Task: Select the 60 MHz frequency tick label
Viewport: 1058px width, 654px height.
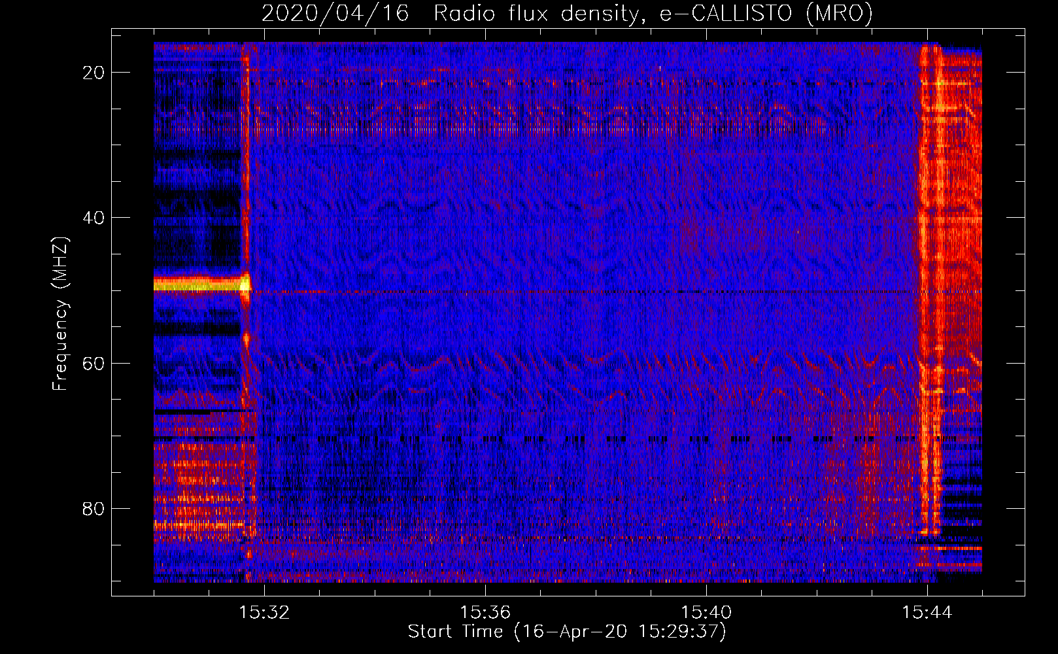Action: 94,363
